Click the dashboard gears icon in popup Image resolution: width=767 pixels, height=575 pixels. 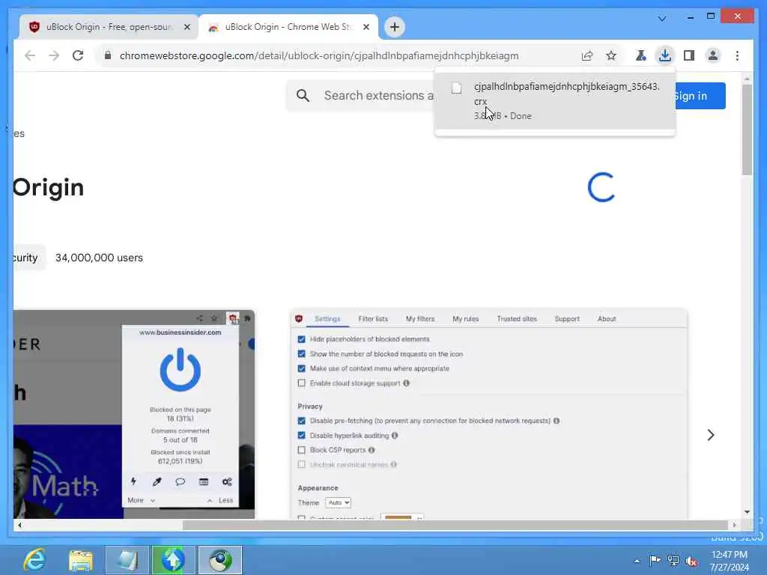[x=227, y=481]
